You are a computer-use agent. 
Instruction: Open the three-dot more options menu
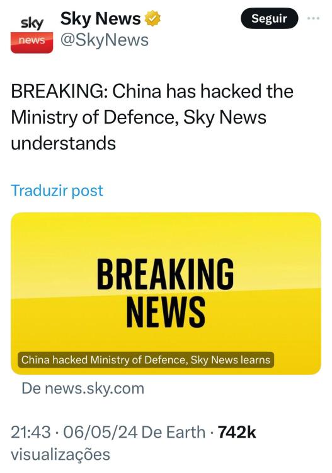pyautogui.click(x=313, y=18)
